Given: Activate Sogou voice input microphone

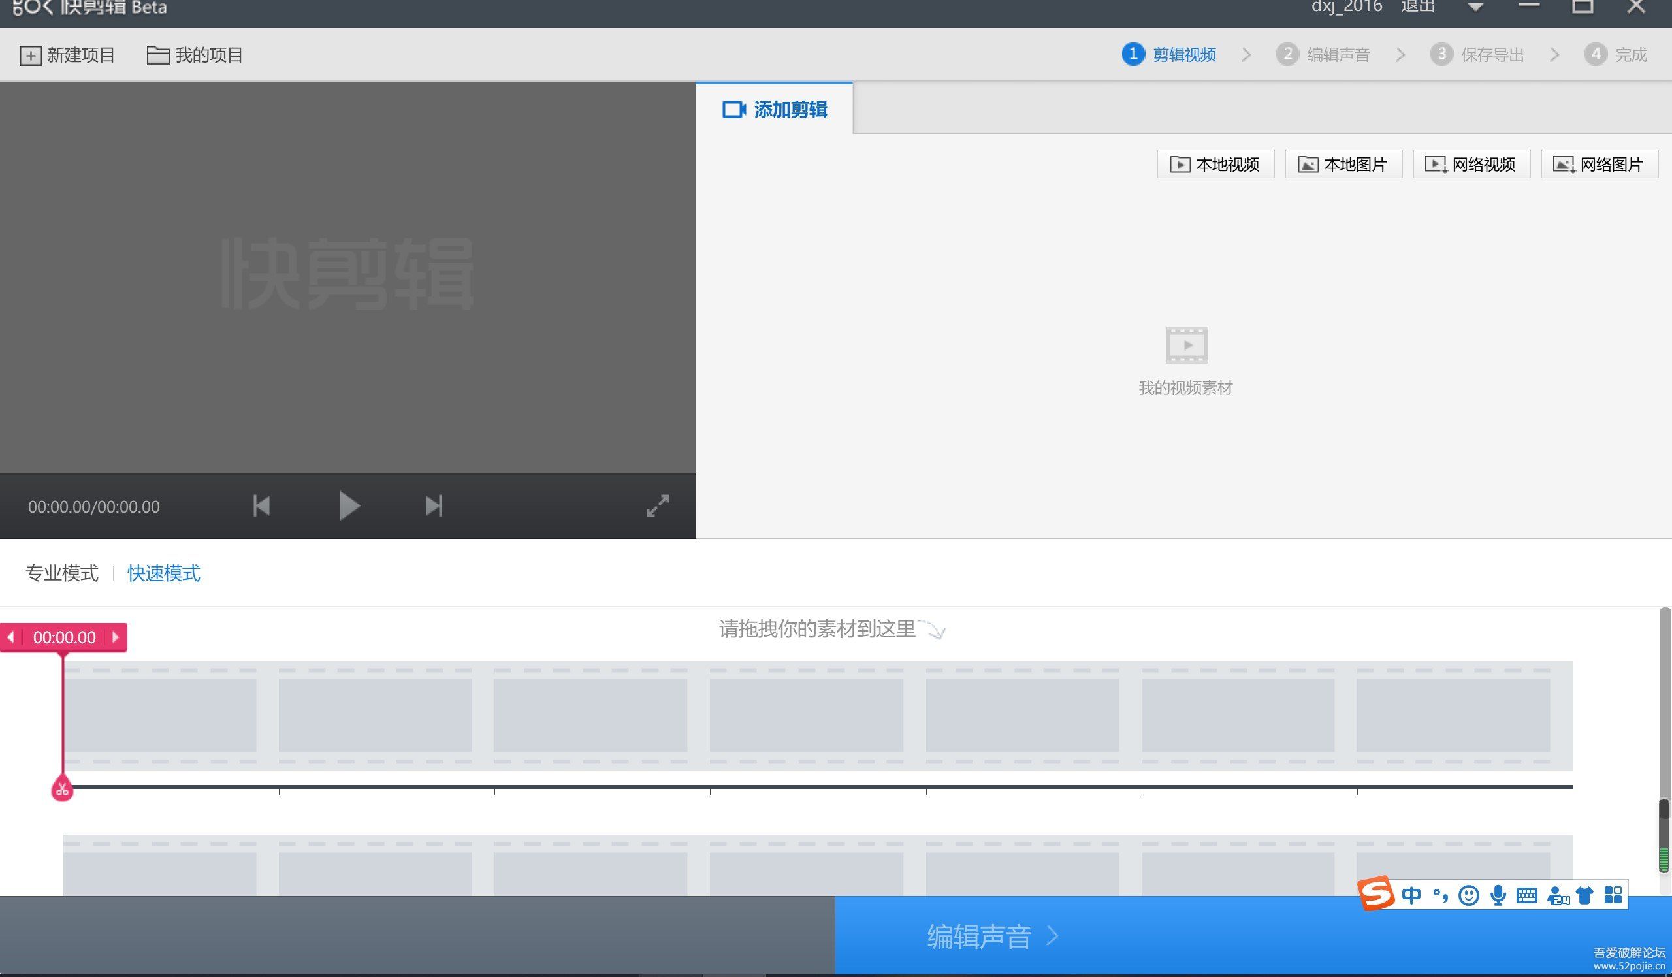Looking at the screenshot, I should 1498,895.
